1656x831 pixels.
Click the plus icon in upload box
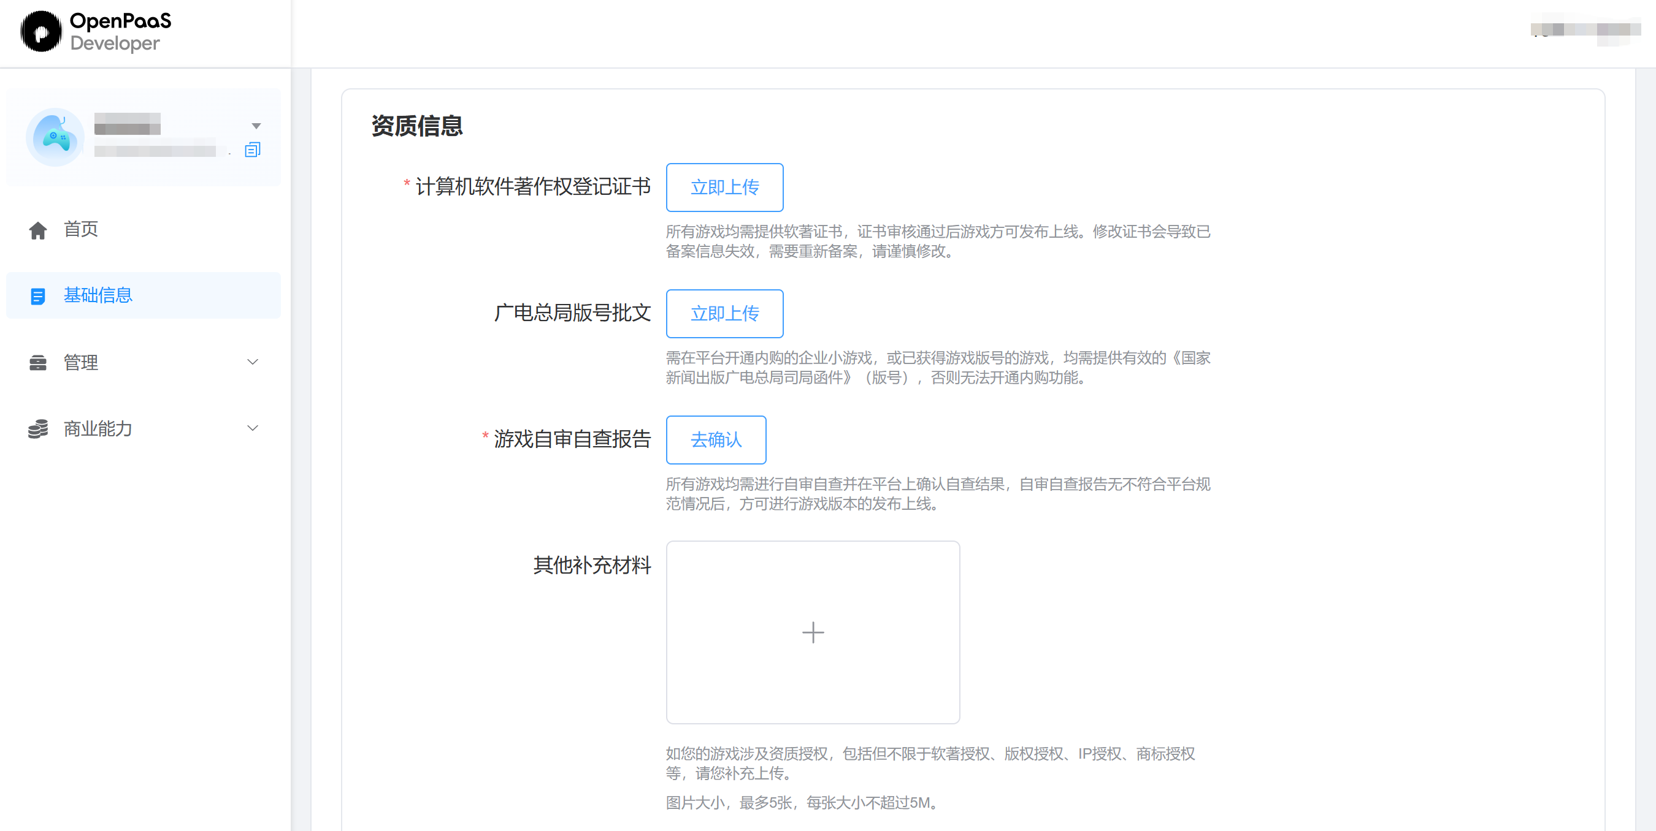click(x=813, y=632)
